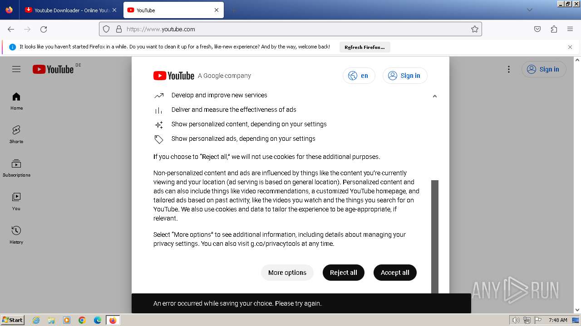Click the tracking protection shield icon

pyautogui.click(x=106, y=29)
